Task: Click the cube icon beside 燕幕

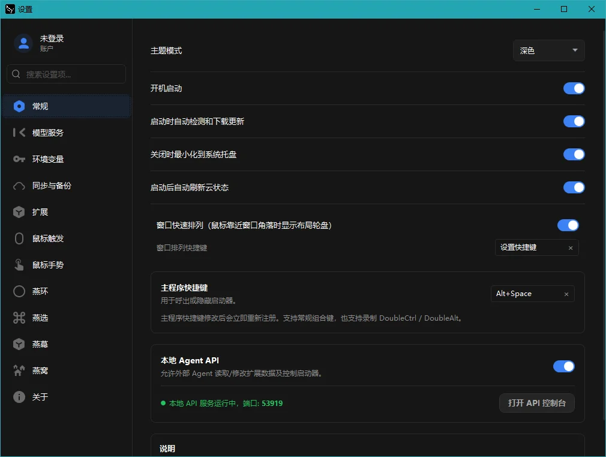Action: tap(19, 344)
